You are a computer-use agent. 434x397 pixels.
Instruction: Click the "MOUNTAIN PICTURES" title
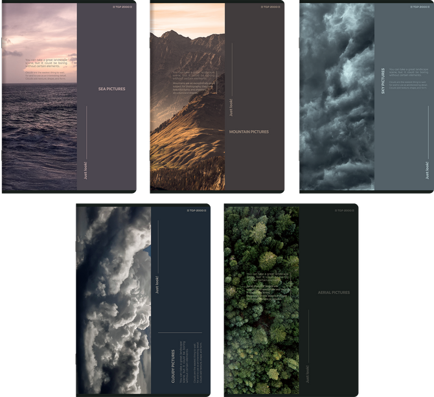click(x=249, y=131)
